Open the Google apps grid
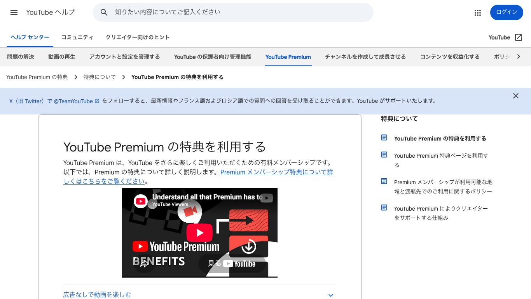531x299 pixels. (478, 12)
